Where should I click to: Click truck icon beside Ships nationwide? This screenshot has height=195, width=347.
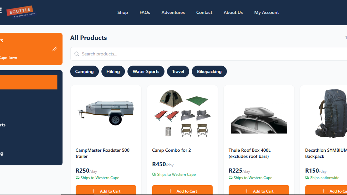(x=307, y=178)
